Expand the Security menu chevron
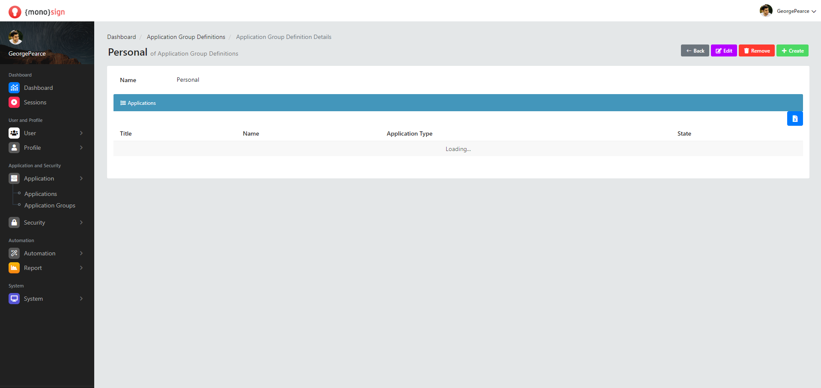This screenshot has width=821, height=388. click(81, 222)
